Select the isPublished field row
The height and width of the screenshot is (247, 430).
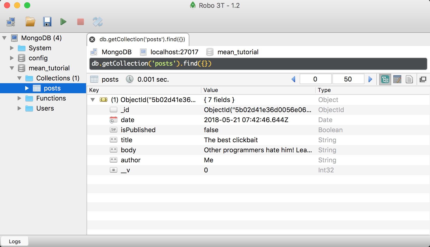click(258, 130)
